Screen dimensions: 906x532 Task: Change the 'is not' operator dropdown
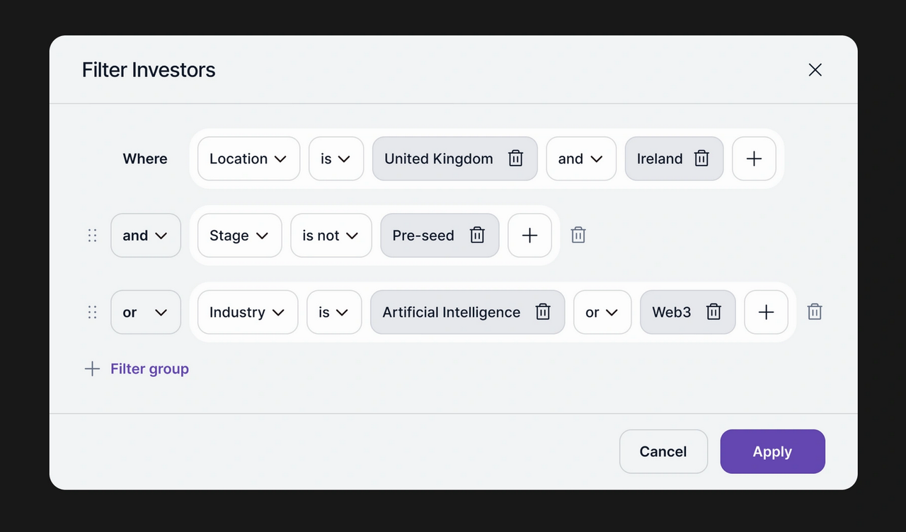point(331,236)
